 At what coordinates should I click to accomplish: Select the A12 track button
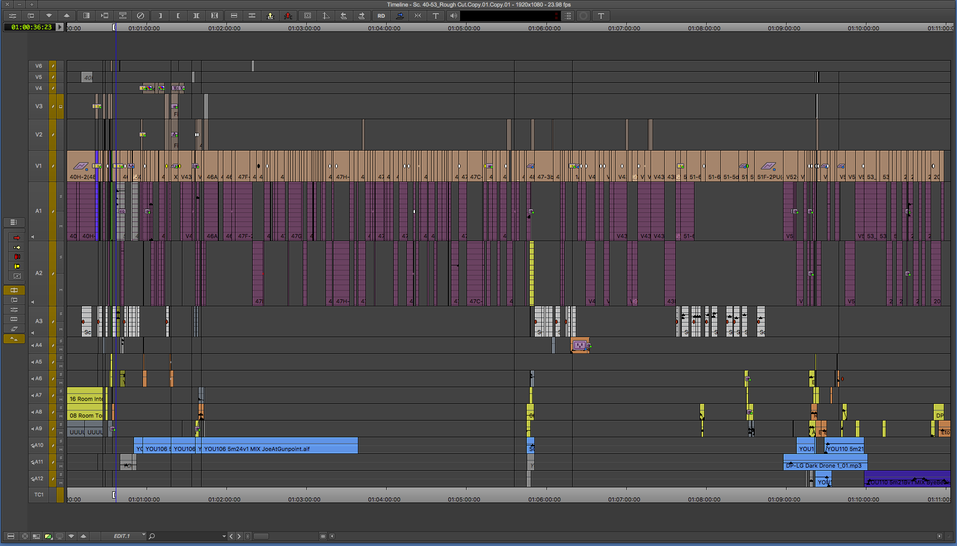point(38,478)
